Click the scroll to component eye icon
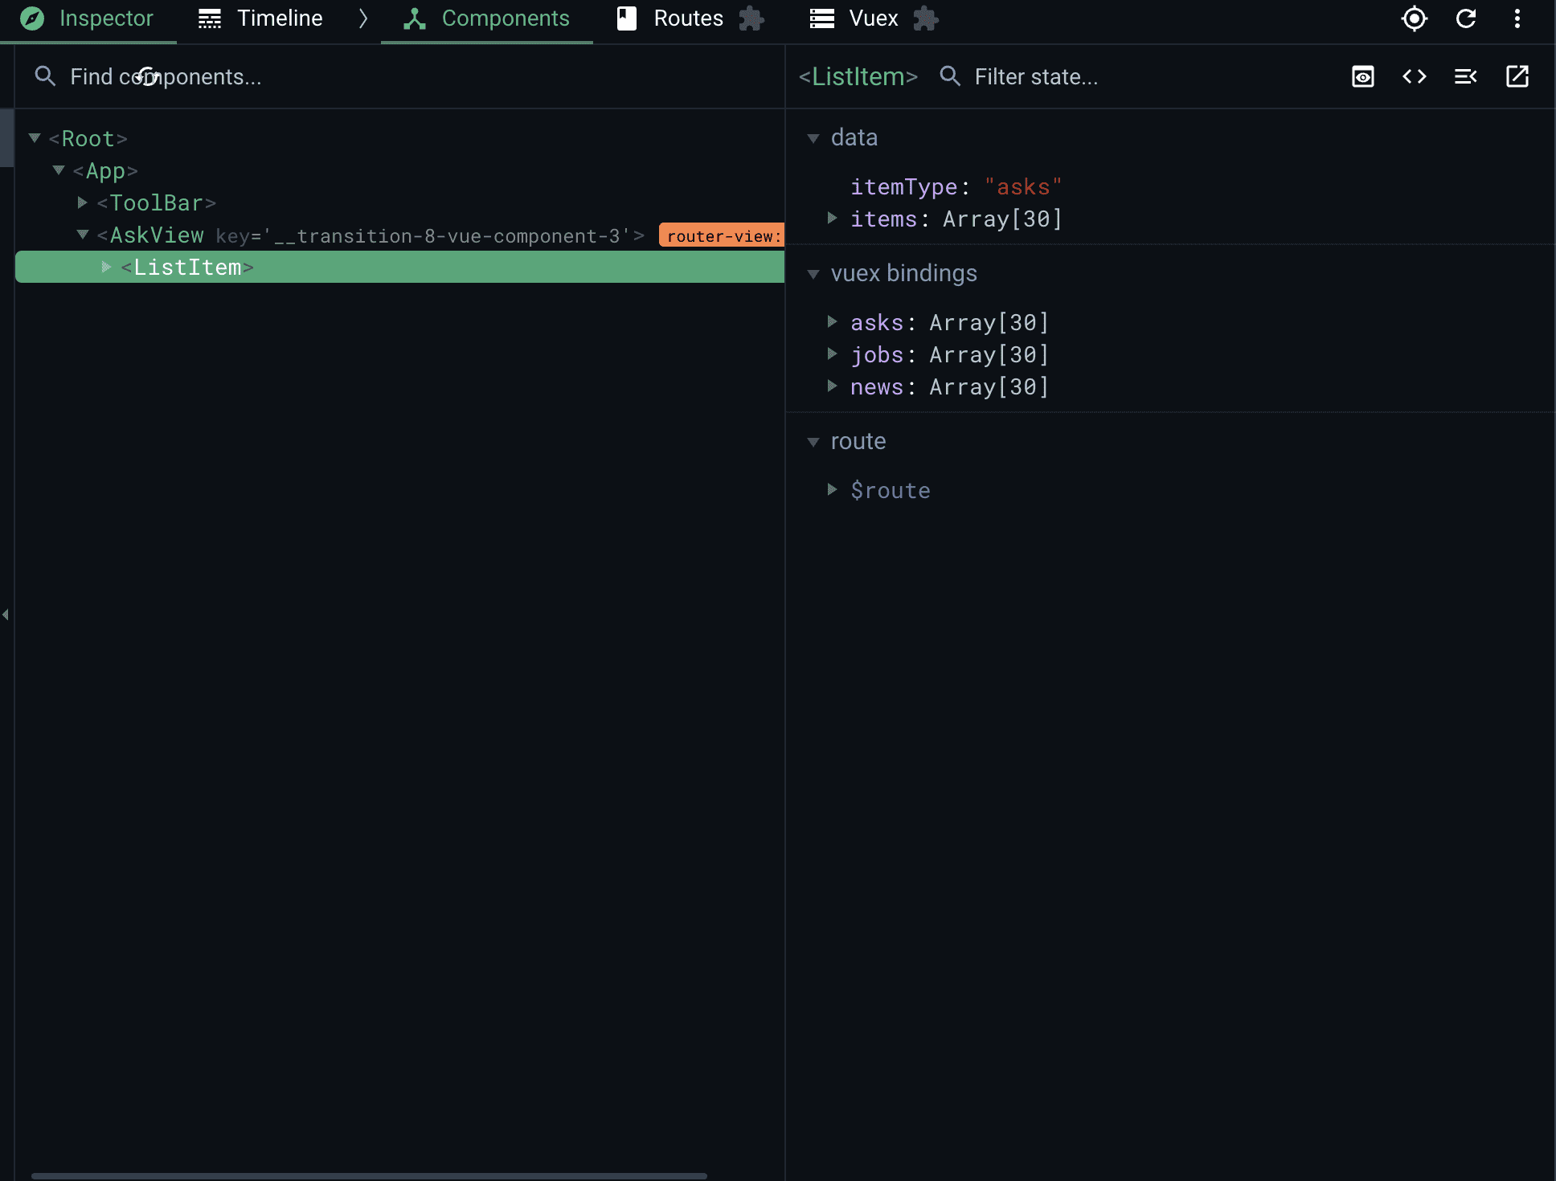Screen dimensions: 1556x1181 click(x=1363, y=77)
